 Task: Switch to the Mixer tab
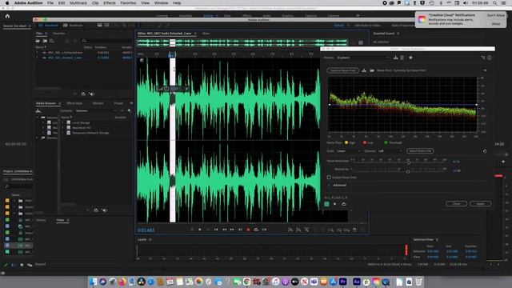[x=206, y=34]
